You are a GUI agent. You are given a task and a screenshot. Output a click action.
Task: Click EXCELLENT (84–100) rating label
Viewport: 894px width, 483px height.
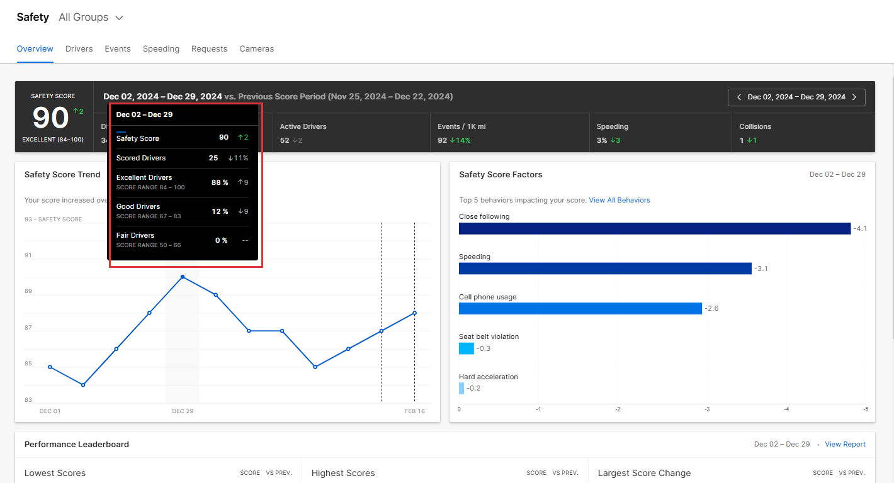[x=53, y=140]
